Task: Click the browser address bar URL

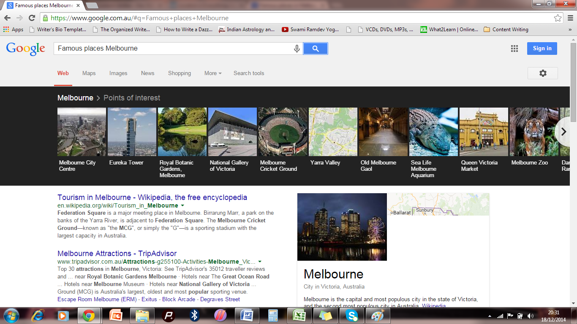Action: click(x=139, y=18)
